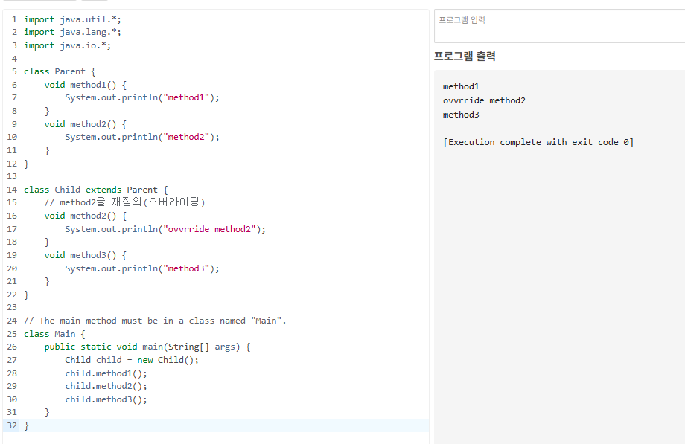Click line number 23 in gutter
The image size is (685, 444).
click(12, 307)
